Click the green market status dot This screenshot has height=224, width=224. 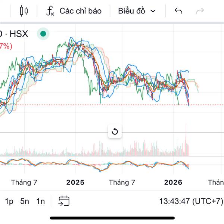pos(43,34)
